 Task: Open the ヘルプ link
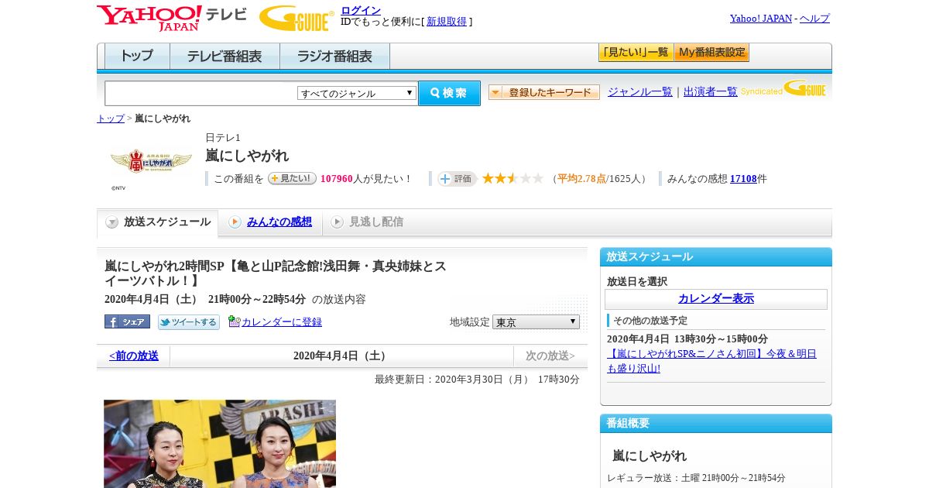pos(814,18)
